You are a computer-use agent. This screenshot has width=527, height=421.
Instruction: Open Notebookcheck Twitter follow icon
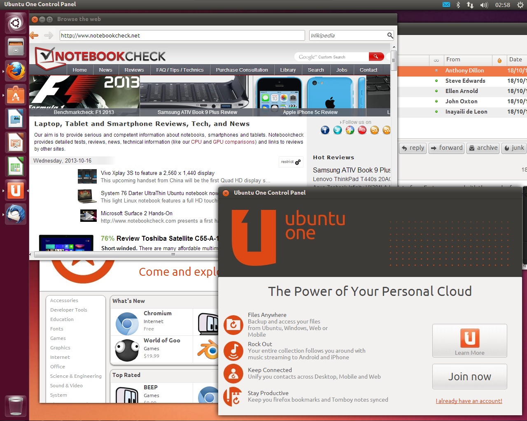[338, 130]
